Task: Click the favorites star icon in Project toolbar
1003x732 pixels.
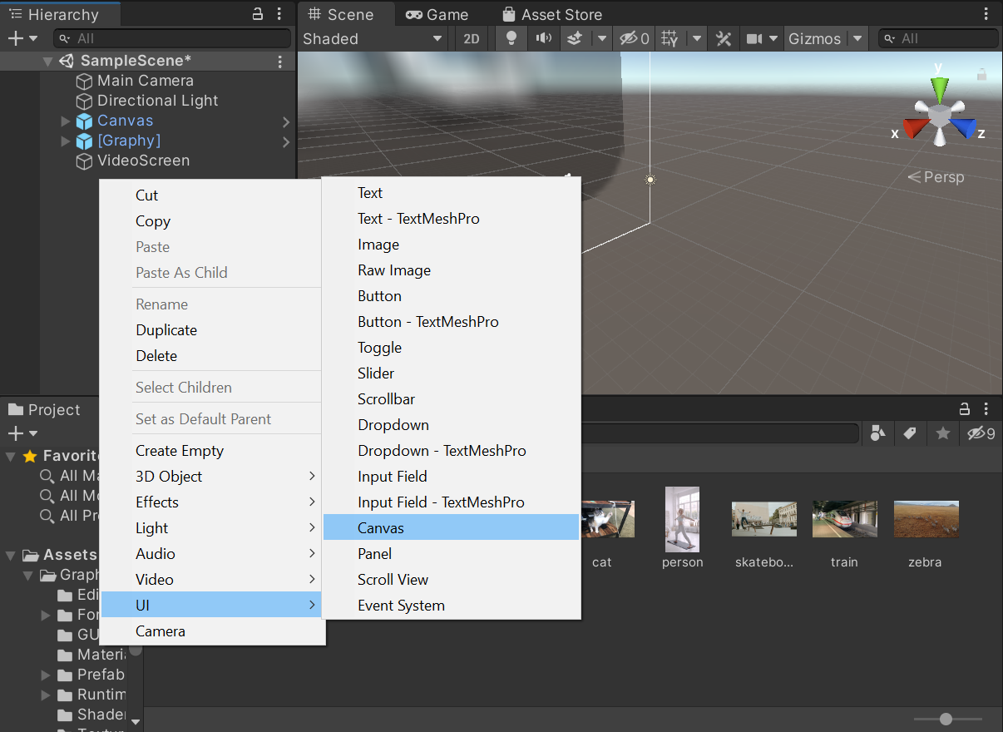Action: pyautogui.click(x=942, y=433)
